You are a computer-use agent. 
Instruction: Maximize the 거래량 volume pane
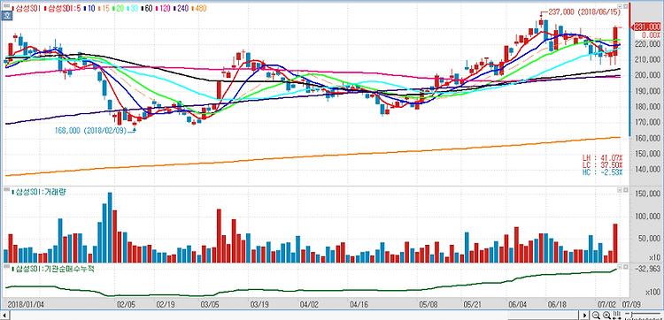click(625, 191)
